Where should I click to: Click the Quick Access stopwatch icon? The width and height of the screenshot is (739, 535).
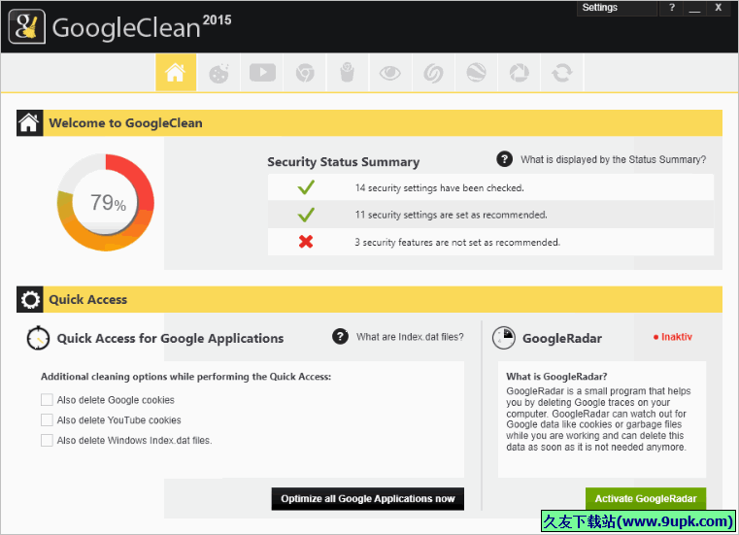pos(38,338)
